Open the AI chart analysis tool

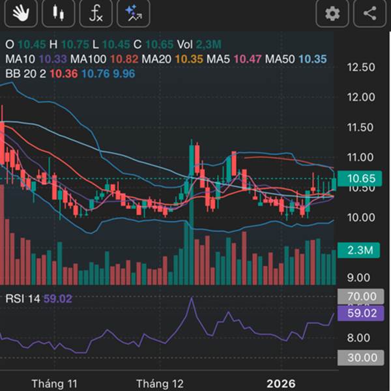(134, 13)
